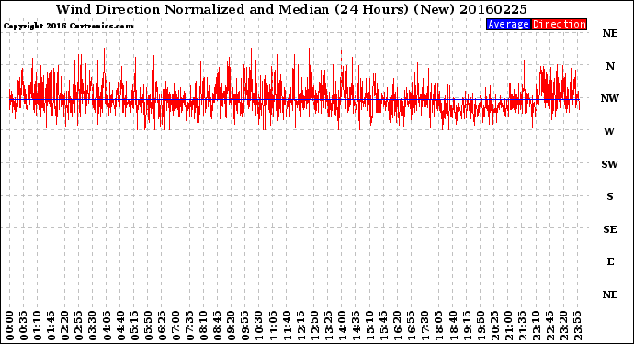634x344 pixels.
Task: Click the 18:40 time axis label
Action: [453, 326]
